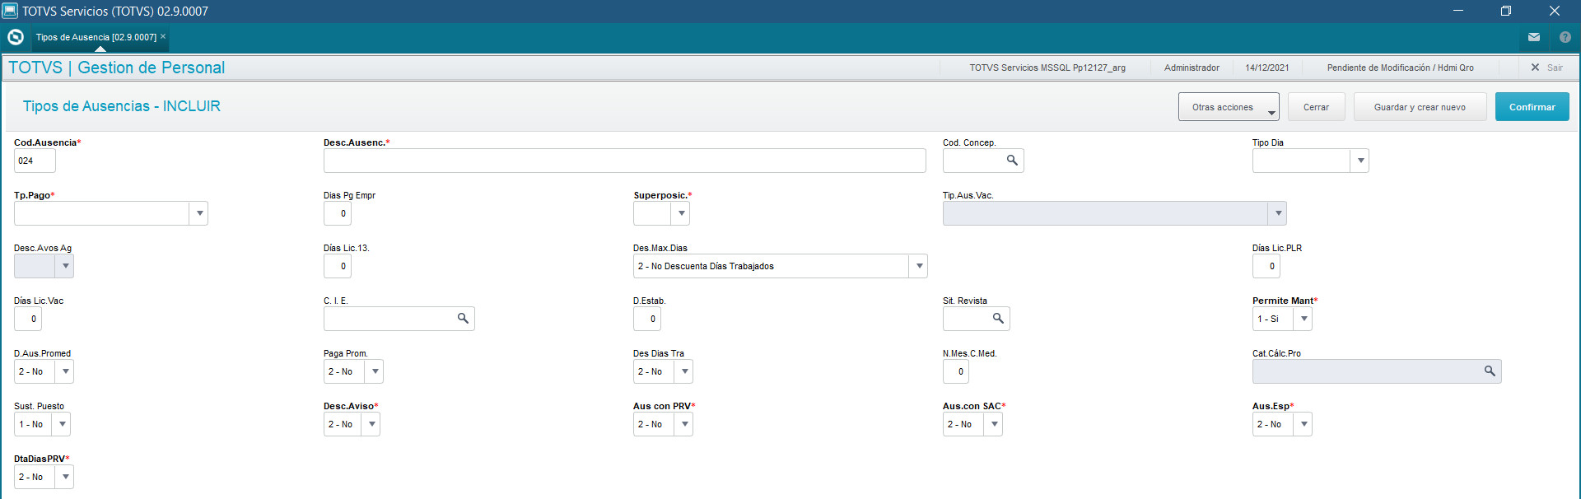This screenshot has width=1581, height=499.
Task: Expand the Des Dias Tra dropdown
Action: 684,371
